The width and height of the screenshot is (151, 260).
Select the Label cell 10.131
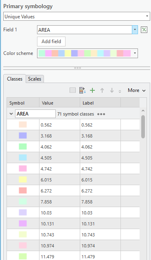100,223
